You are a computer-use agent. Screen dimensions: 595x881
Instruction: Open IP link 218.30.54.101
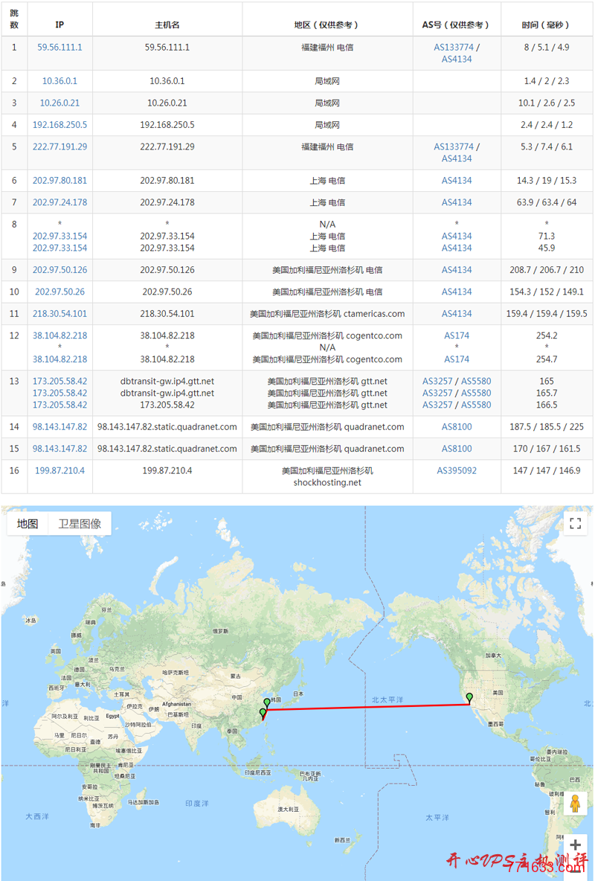[x=59, y=313]
